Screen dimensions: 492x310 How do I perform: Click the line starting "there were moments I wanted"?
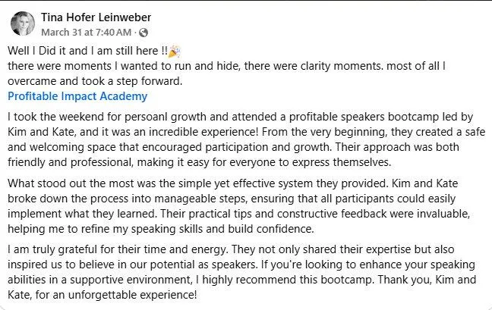tap(226, 66)
